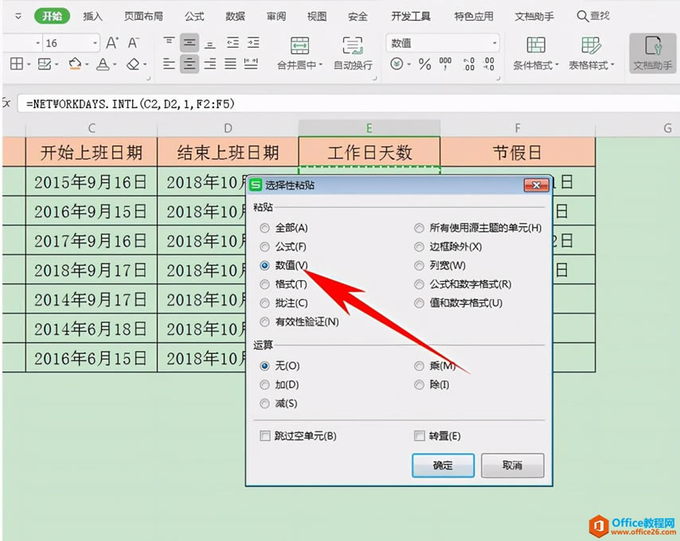Click the fill color bucket icon
The image size is (680, 541).
(x=75, y=64)
